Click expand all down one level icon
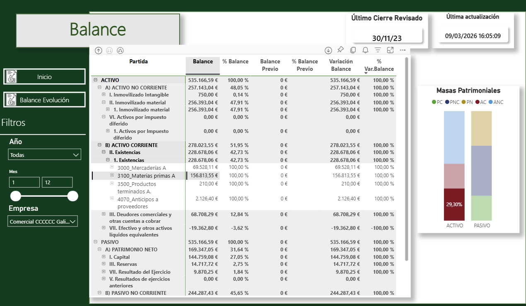This screenshot has height=306, width=526. pos(120,50)
